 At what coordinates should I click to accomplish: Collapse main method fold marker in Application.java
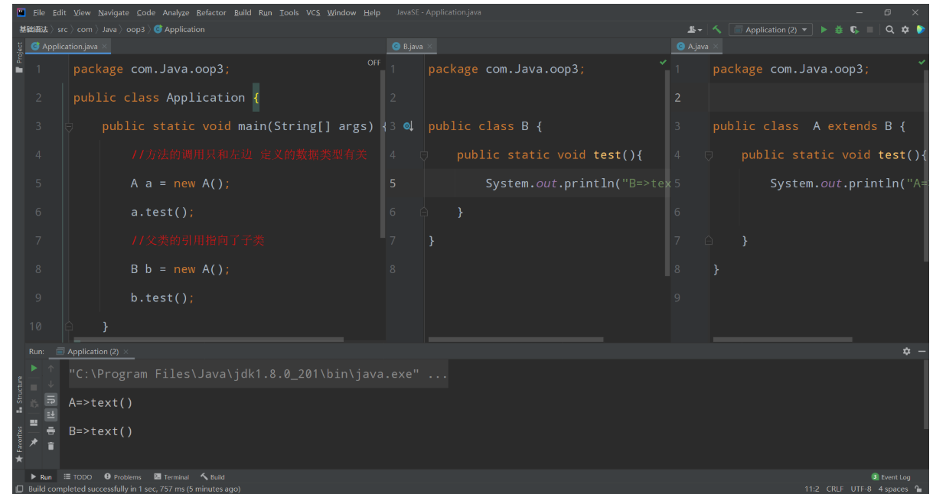(68, 127)
